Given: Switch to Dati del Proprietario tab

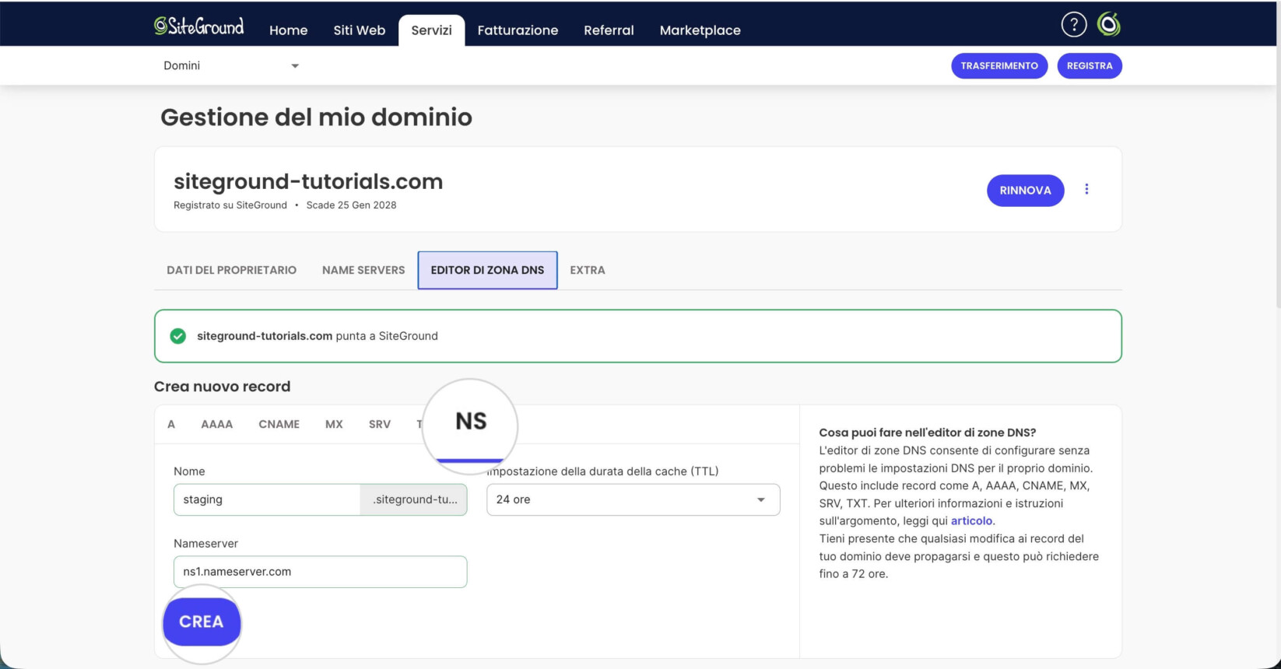Looking at the screenshot, I should point(231,270).
